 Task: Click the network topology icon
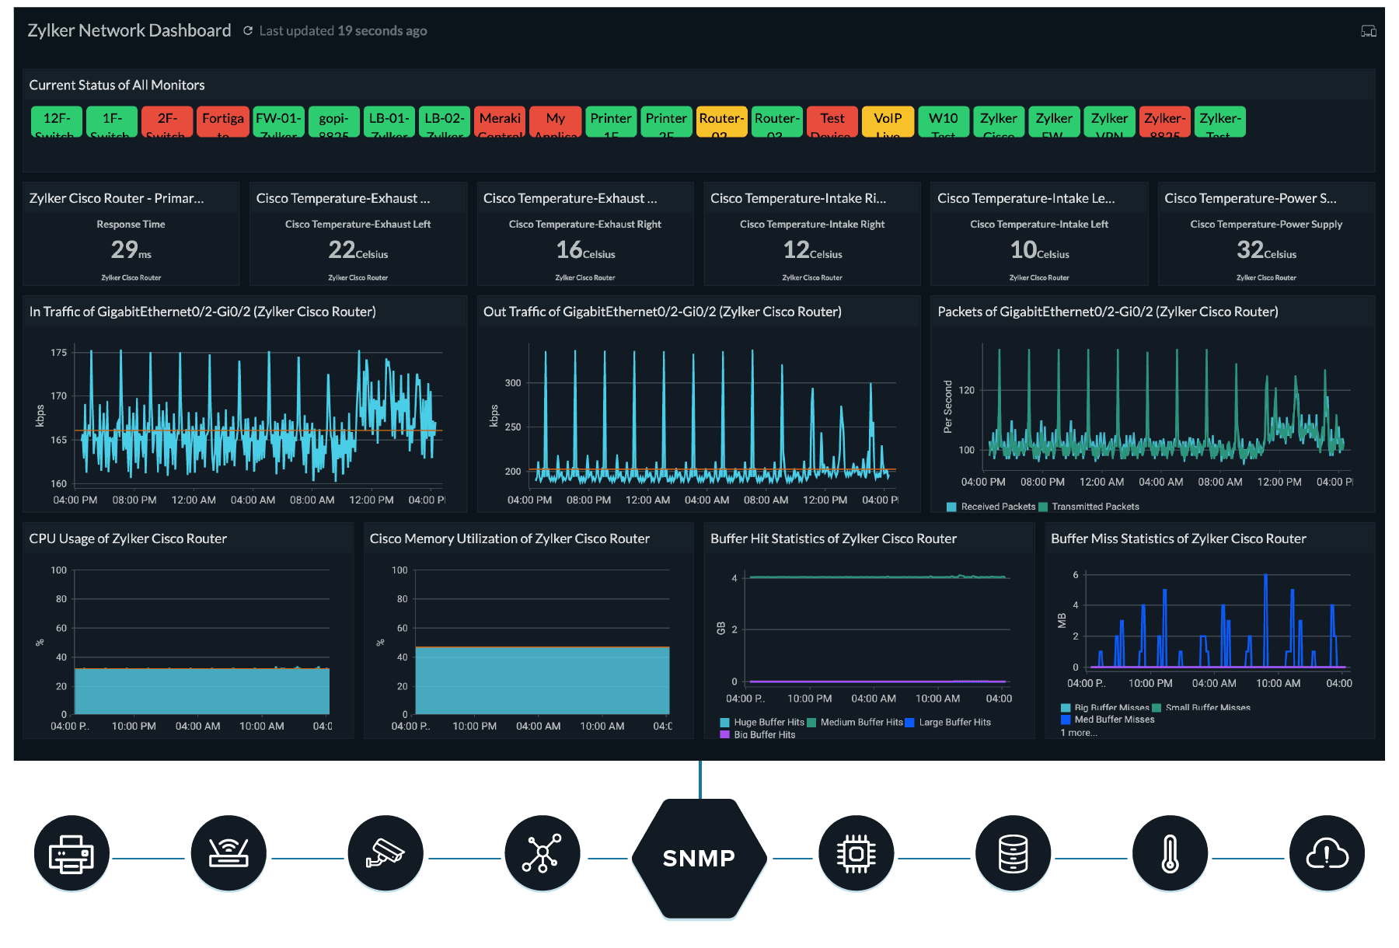[543, 852]
